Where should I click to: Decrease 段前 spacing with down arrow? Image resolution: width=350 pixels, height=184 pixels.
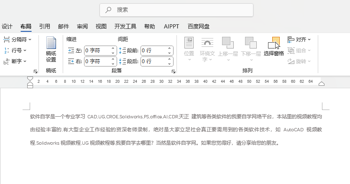tap(169, 53)
